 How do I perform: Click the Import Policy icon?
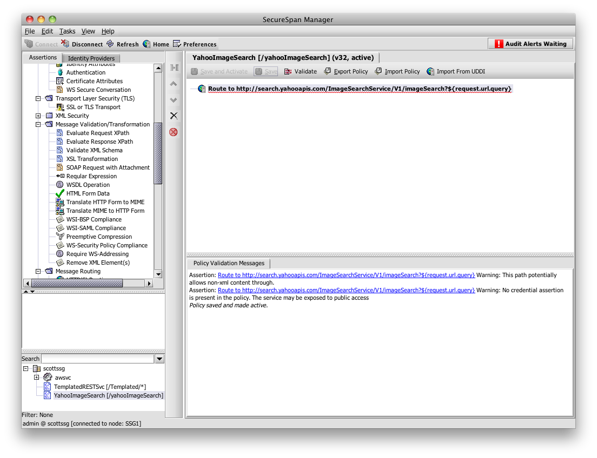(379, 71)
